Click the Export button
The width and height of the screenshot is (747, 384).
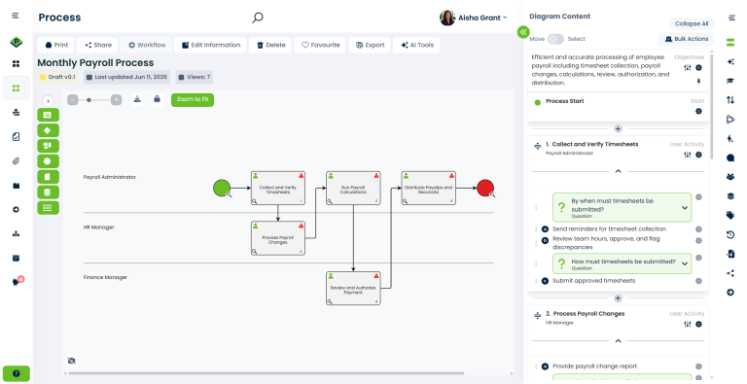click(370, 45)
